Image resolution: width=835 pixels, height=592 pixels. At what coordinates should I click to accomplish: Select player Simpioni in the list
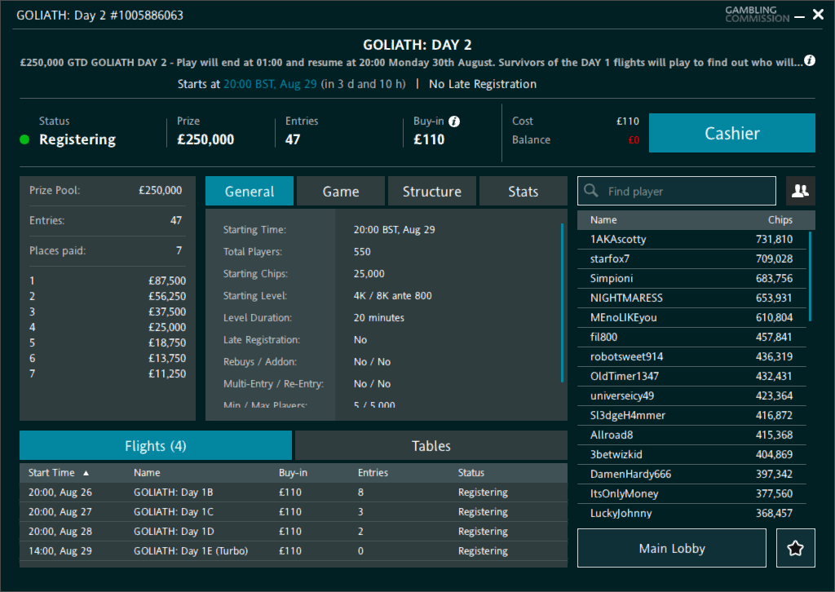[x=691, y=278]
